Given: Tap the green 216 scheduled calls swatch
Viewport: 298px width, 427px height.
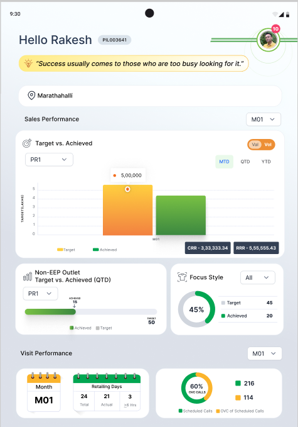Looking at the screenshot, I should pos(238,383).
